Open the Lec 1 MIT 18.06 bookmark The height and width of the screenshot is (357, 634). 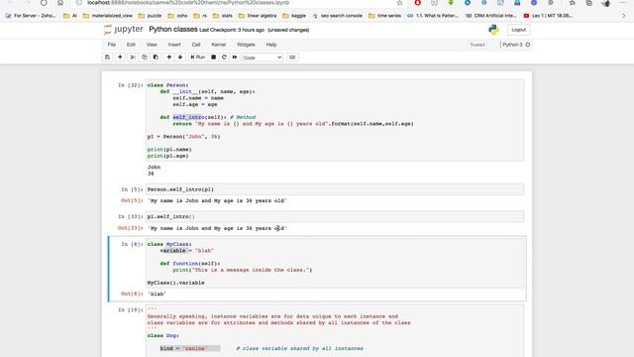click(548, 16)
